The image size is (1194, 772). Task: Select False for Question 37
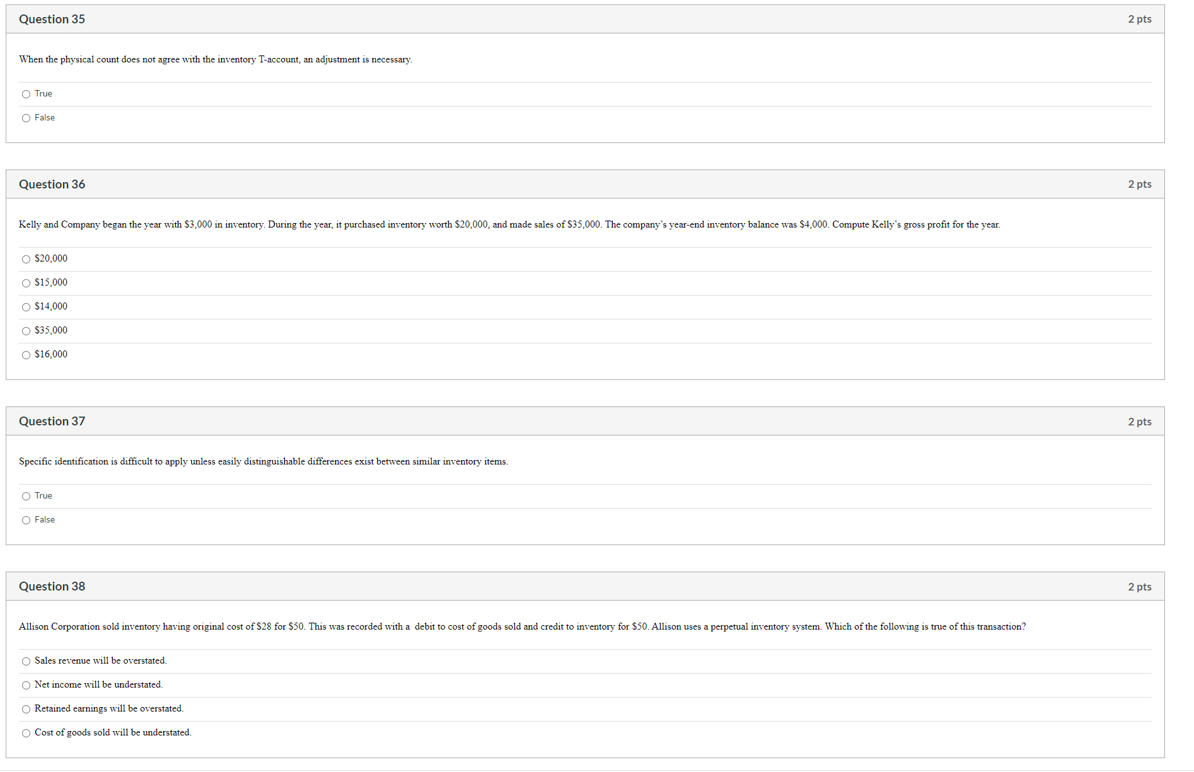[x=26, y=520]
